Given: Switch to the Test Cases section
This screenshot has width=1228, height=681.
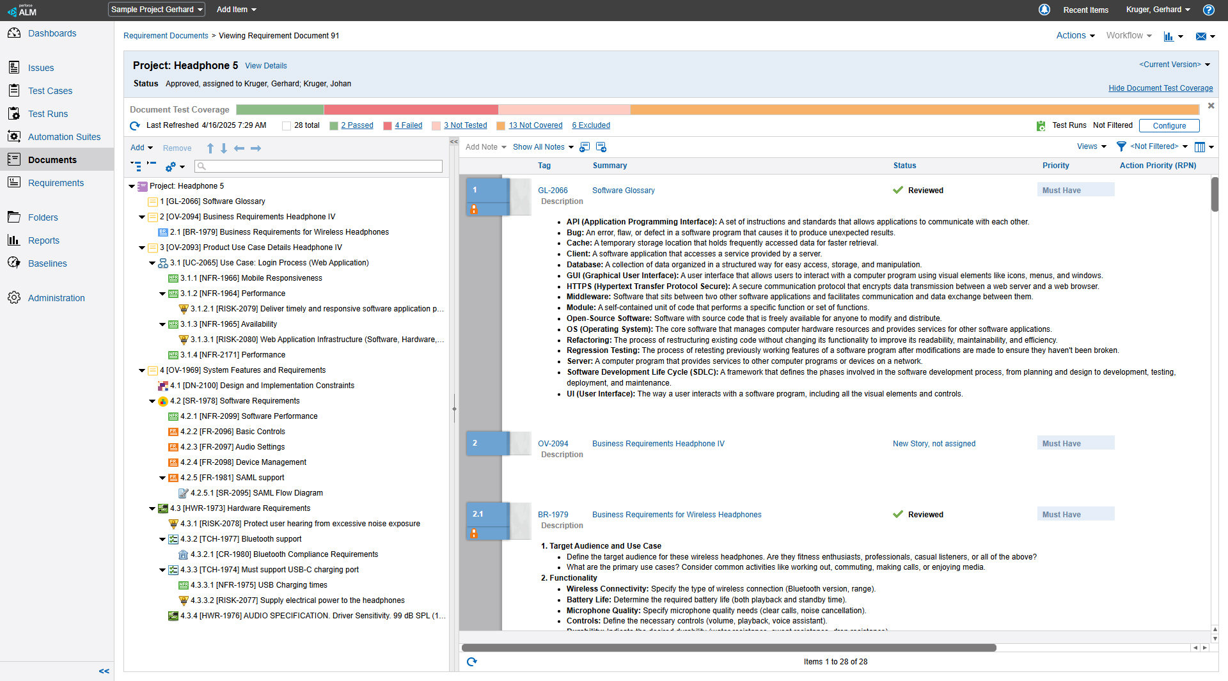Looking at the screenshot, I should coord(14,90).
